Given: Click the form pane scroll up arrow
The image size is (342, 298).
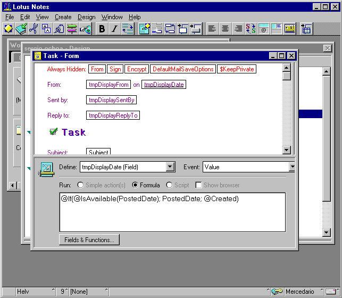Looking at the screenshot, I should pyautogui.click(x=286, y=68).
